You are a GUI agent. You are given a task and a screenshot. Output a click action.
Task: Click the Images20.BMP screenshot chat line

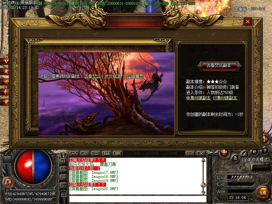click(94, 189)
